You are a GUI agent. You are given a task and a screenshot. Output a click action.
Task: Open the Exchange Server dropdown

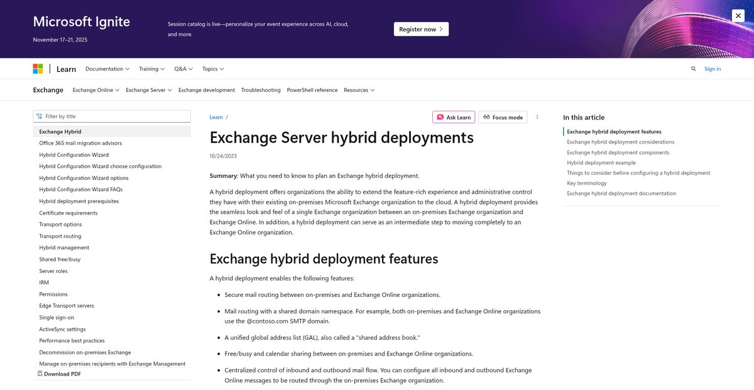coord(149,90)
